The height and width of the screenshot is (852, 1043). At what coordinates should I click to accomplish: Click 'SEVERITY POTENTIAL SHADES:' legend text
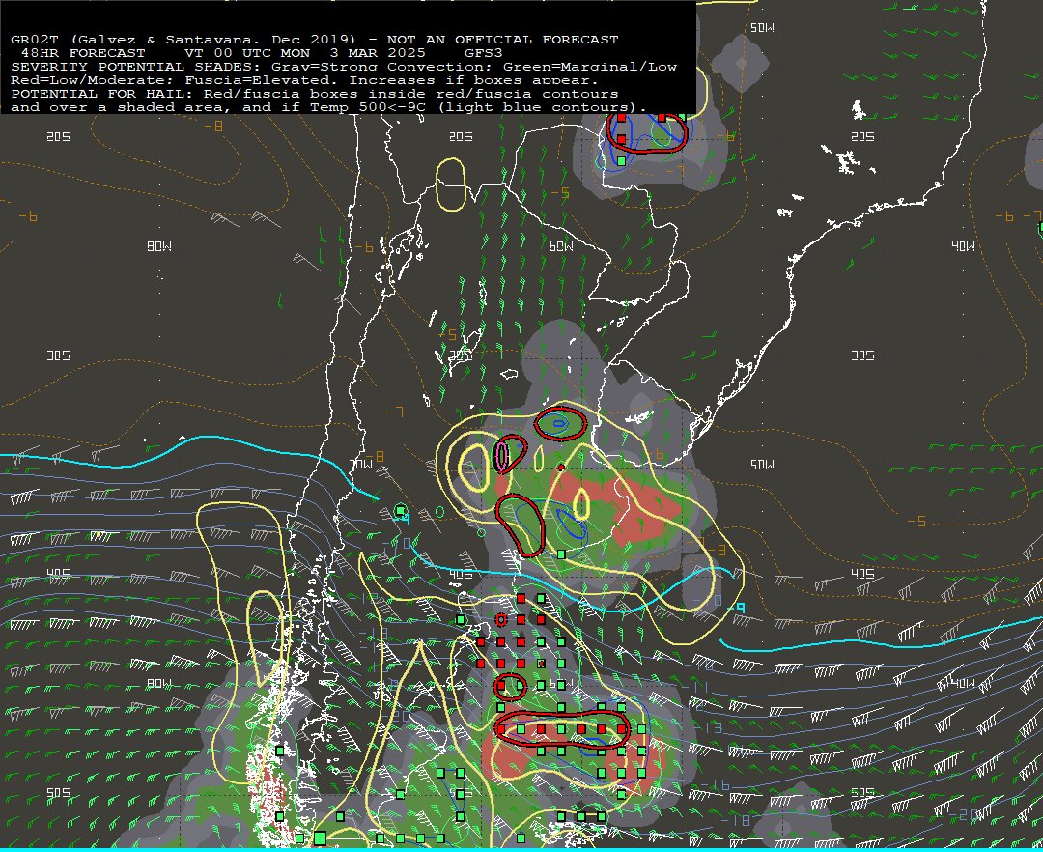click(136, 67)
